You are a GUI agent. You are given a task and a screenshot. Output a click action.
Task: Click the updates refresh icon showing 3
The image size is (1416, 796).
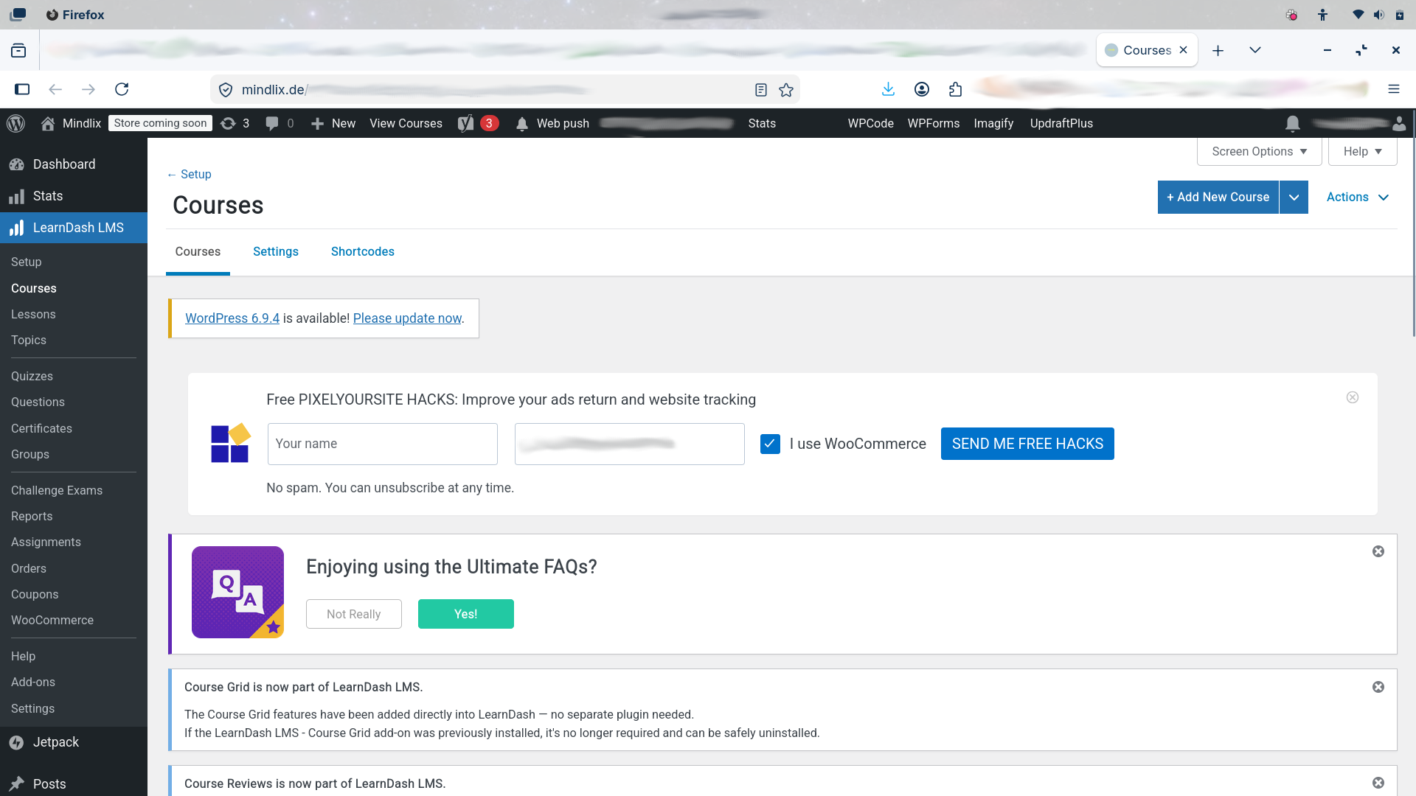(x=229, y=123)
